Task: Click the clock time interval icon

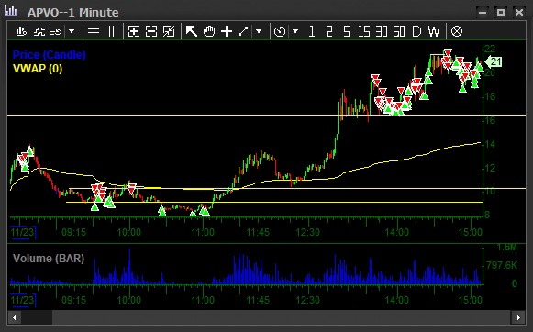Action: point(280,31)
